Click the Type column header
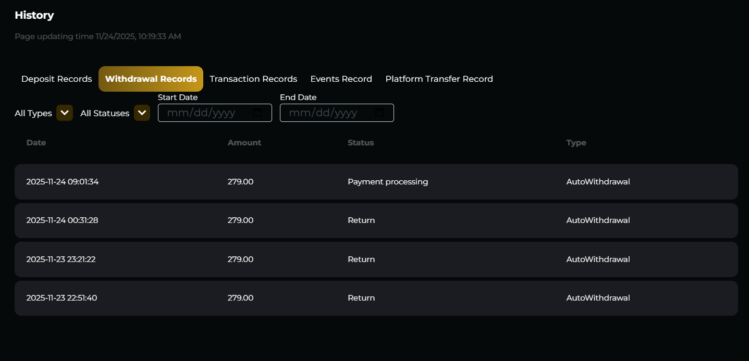 tap(576, 143)
